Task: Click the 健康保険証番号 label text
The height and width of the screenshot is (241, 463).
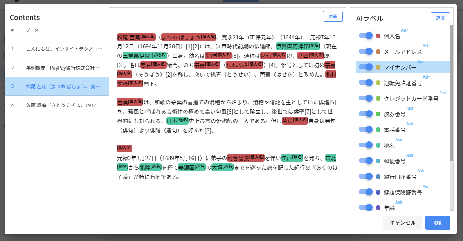Action: coord(403,193)
